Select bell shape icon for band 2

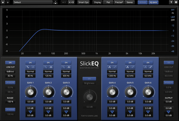(x=51, y=67)
